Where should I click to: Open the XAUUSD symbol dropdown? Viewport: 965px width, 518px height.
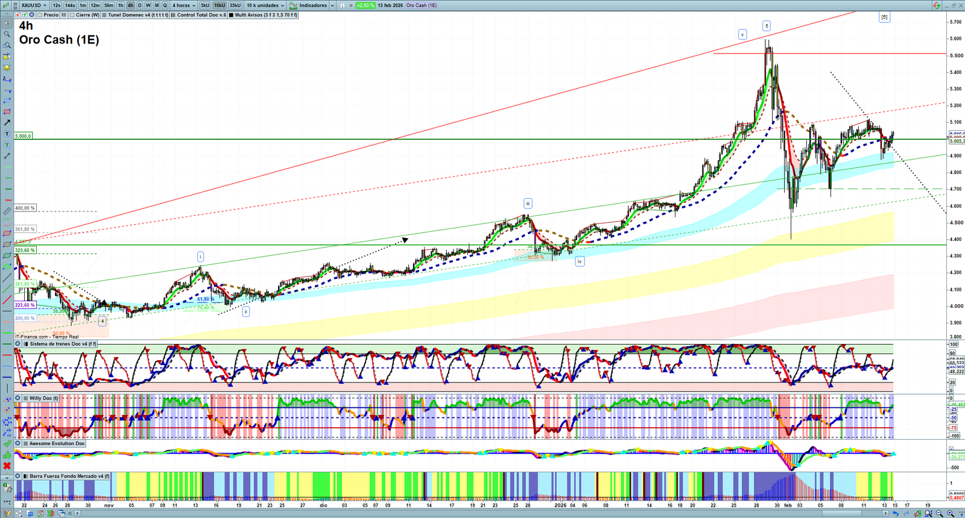(x=33, y=5)
